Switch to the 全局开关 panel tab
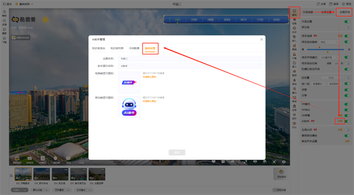Viewport: 354px width, 195px height. coord(345,12)
